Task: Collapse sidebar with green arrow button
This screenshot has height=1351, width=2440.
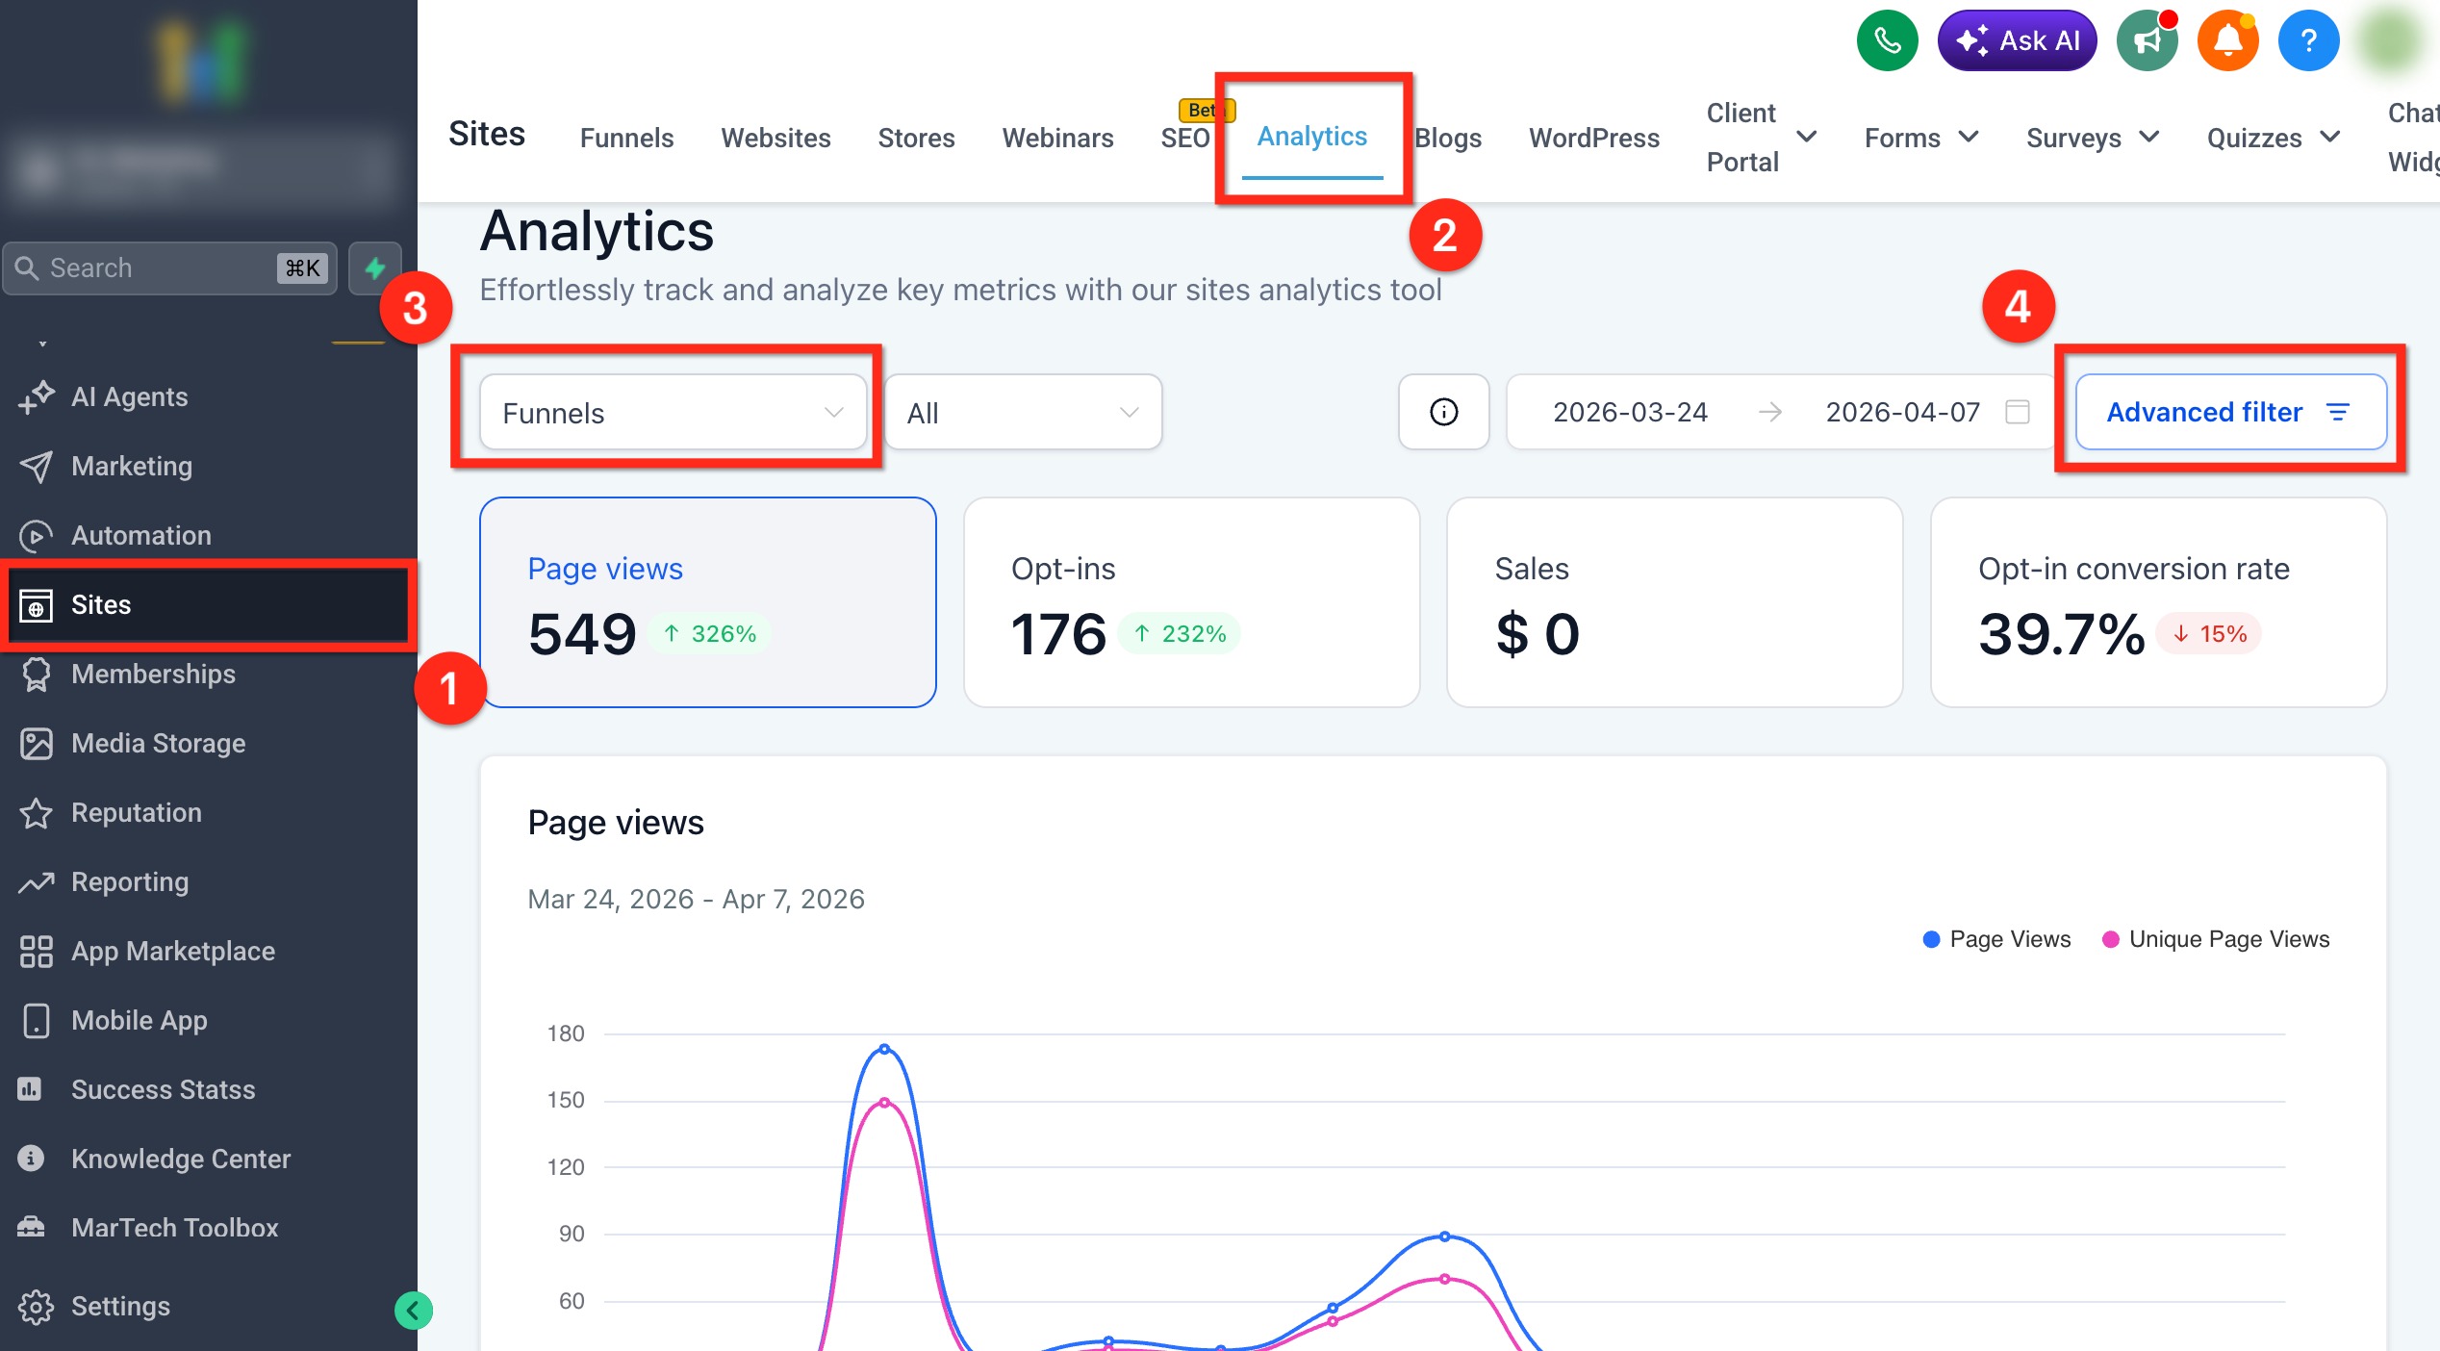Action: pos(414,1310)
